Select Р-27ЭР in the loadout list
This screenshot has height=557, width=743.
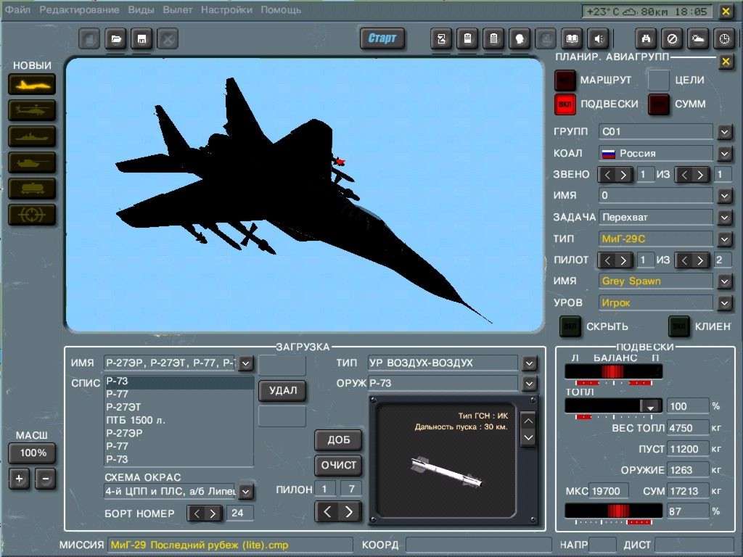(x=178, y=433)
